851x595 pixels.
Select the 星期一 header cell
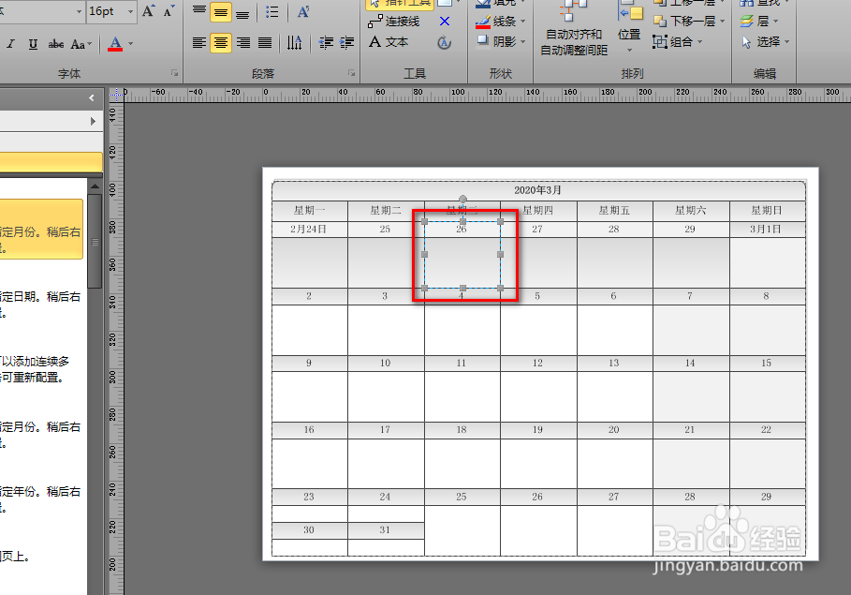click(309, 211)
